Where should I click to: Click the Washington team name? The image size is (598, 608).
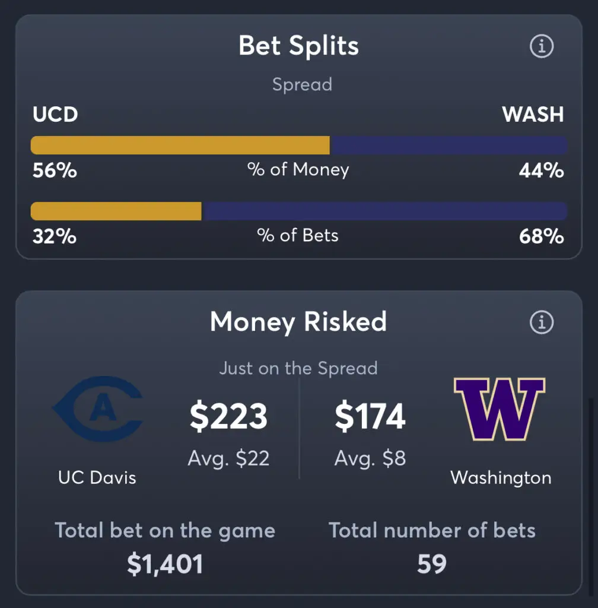(x=501, y=478)
